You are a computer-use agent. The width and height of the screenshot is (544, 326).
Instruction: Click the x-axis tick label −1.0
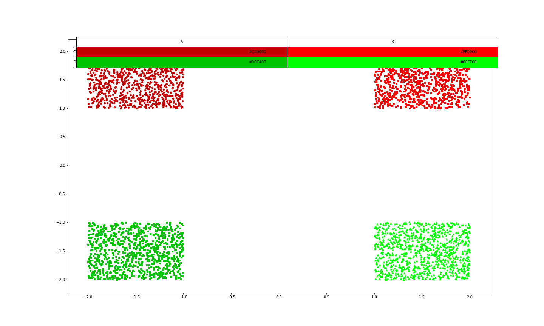pyautogui.click(x=183, y=297)
